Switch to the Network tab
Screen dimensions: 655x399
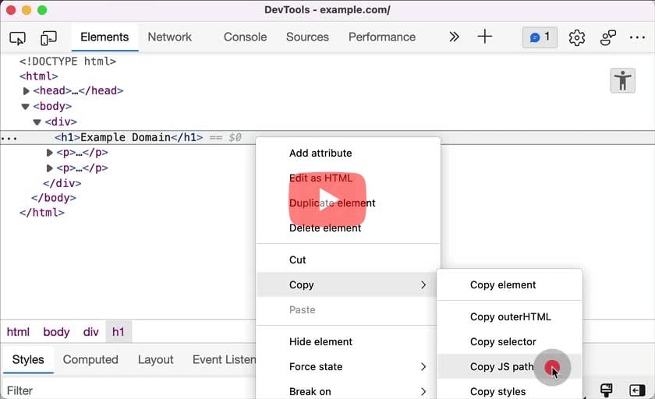pos(170,37)
